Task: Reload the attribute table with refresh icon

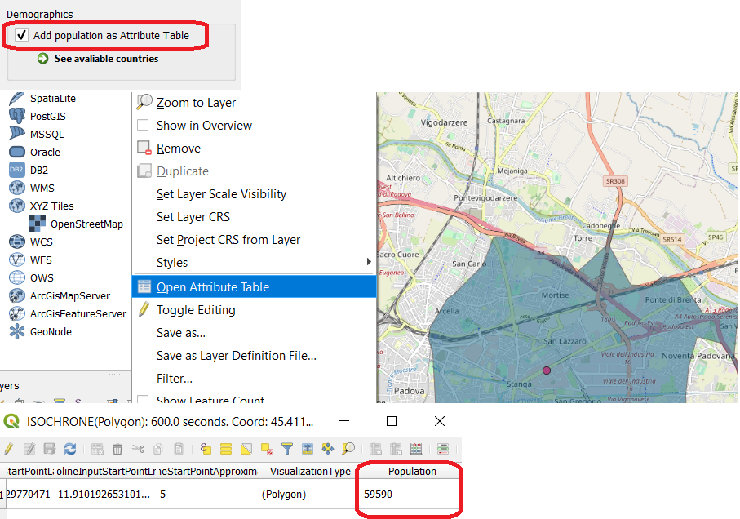Action: pyautogui.click(x=70, y=449)
